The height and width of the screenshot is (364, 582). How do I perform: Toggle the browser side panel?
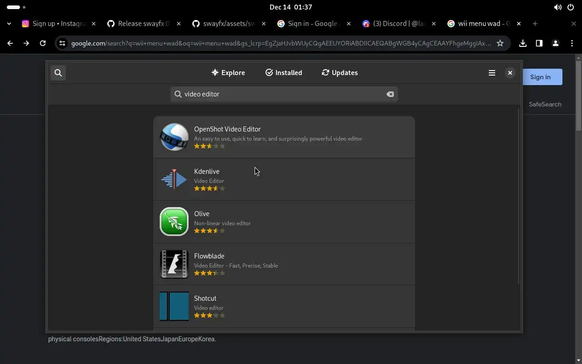tap(539, 43)
